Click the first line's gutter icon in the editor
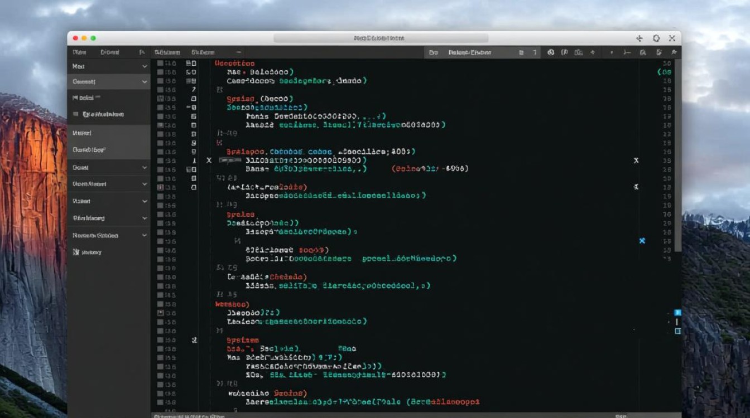Screen dimensions: 750x418 (x=190, y=64)
